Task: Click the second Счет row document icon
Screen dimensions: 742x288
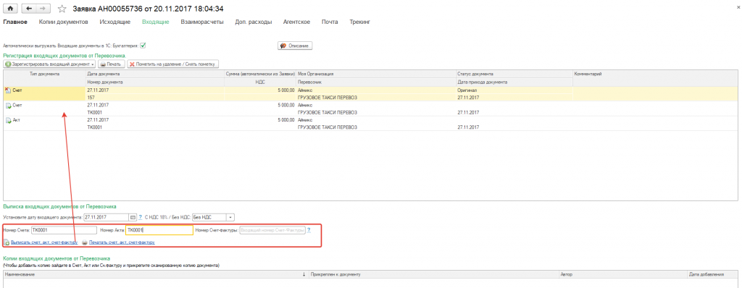Action: tap(8, 106)
